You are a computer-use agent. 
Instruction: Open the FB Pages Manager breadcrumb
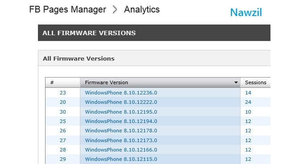click(x=67, y=10)
